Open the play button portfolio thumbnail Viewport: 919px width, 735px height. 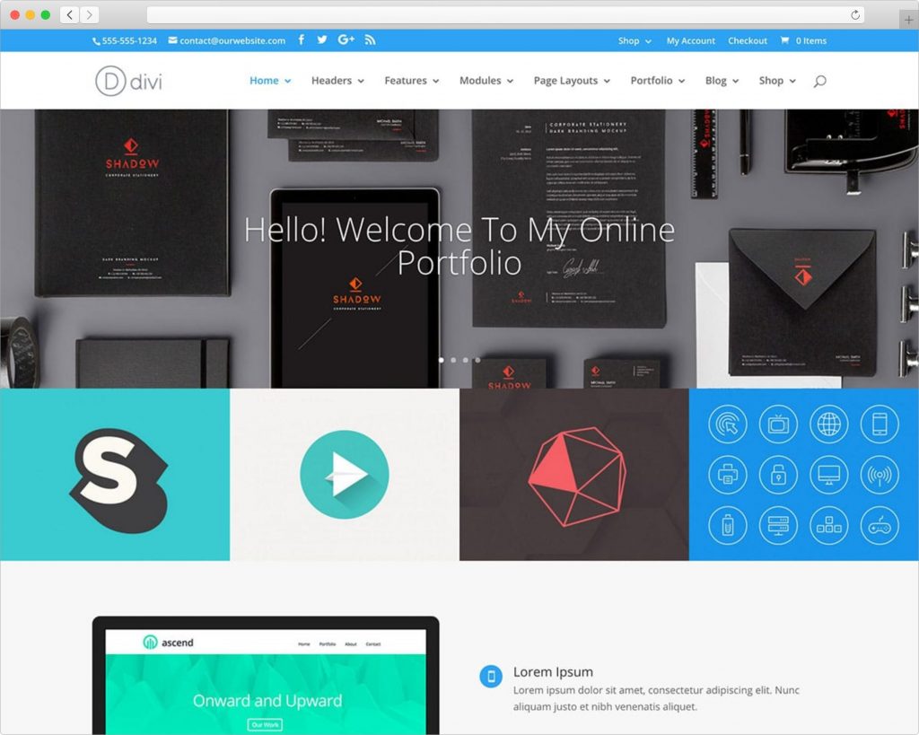pyautogui.click(x=345, y=475)
